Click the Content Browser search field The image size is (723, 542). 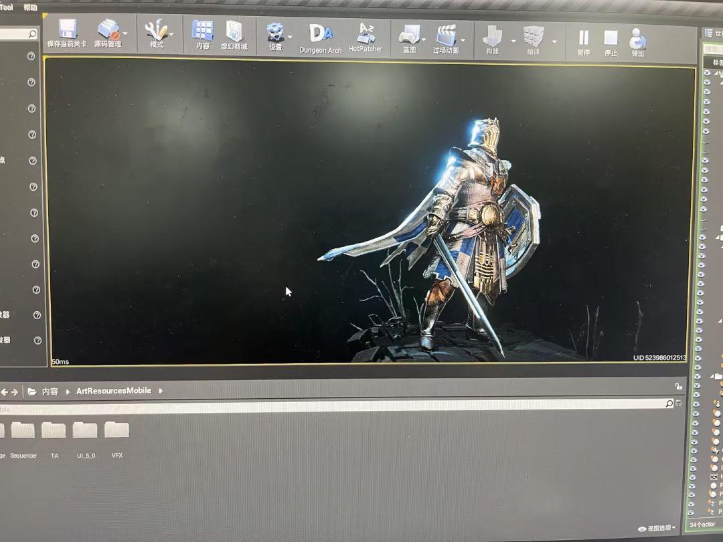click(332, 407)
